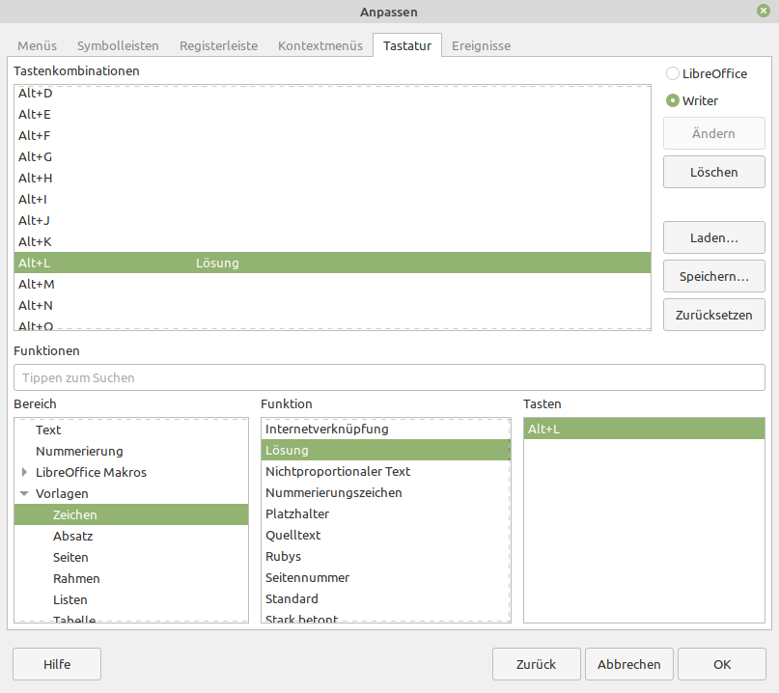Viewport: 779px width, 693px height.
Task: Select the Writer radio button
Action: coord(673,100)
